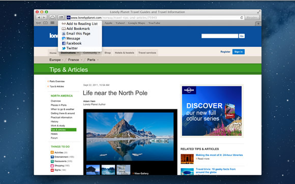Viewport: 295px width, 184px height.
Task: Open Forum sidebar link
Action: (54, 138)
